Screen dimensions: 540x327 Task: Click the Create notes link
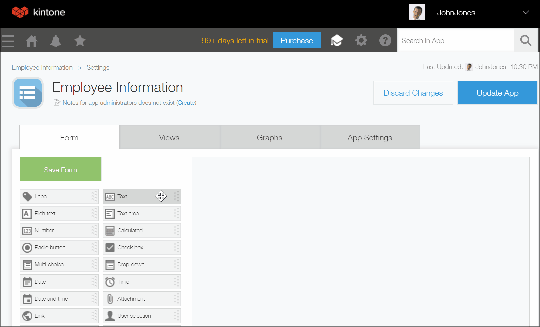point(186,103)
